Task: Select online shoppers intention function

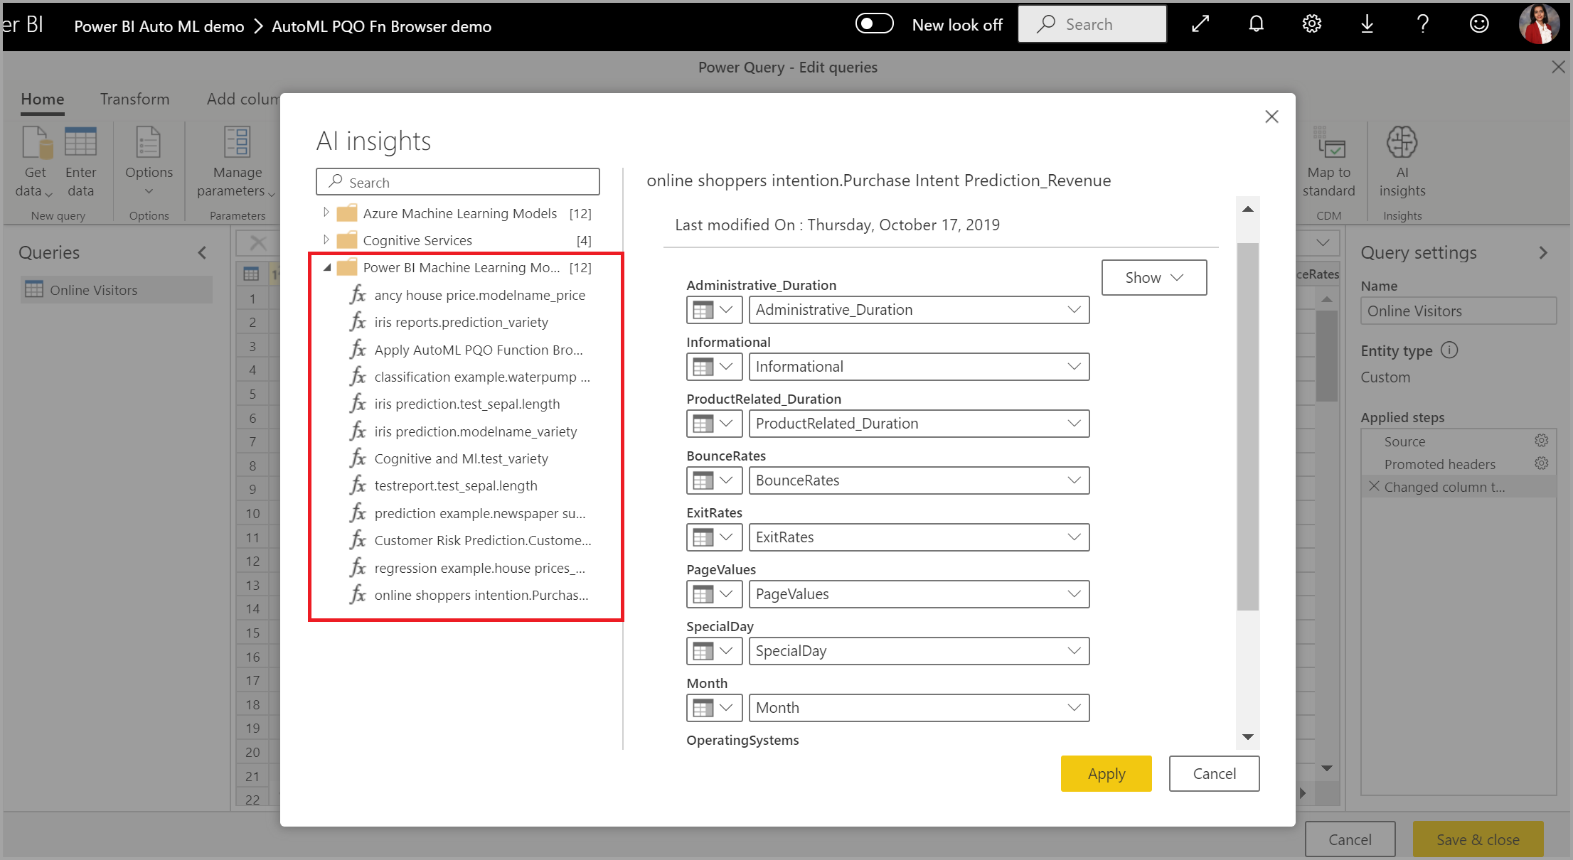Action: tap(482, 594)
